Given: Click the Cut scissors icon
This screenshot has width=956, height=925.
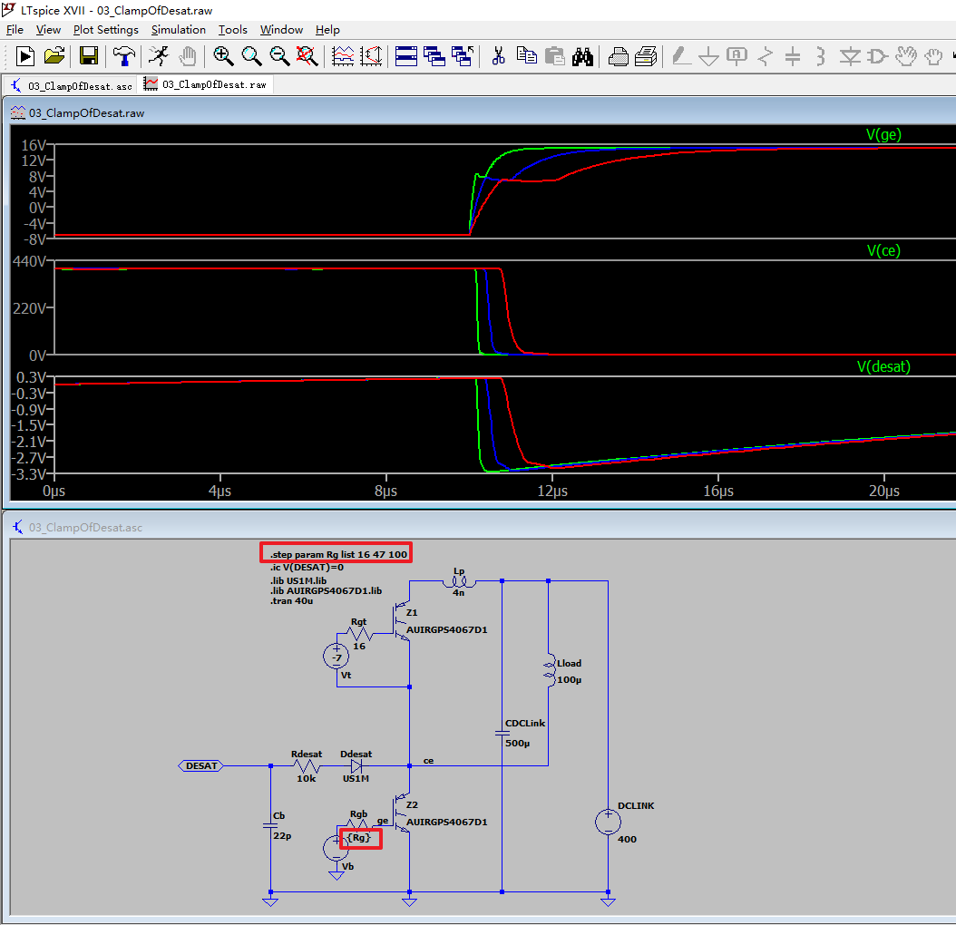Looking at the screenshot, I should 498,56.
